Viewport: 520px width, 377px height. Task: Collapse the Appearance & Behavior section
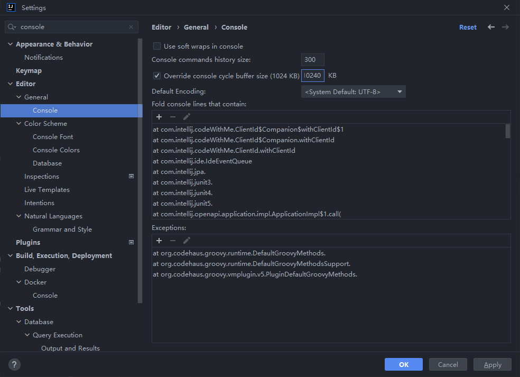[x=11, y=44]
